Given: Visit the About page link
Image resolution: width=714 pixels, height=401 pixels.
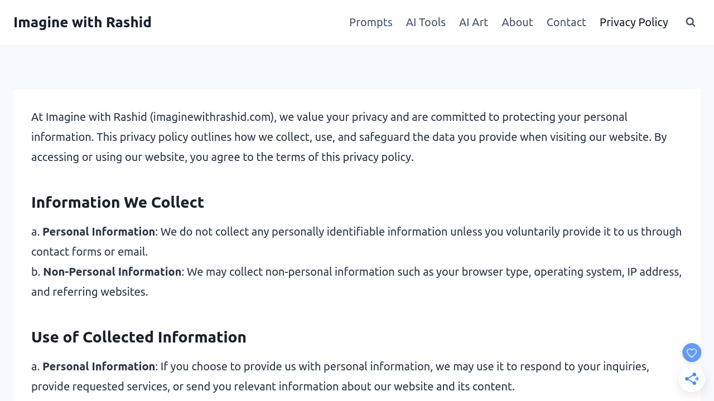Looking at the screenshot, I should pos(517,22).
